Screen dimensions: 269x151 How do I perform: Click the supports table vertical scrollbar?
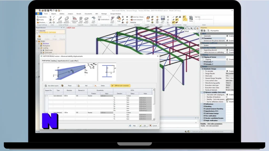coord(154,104)
